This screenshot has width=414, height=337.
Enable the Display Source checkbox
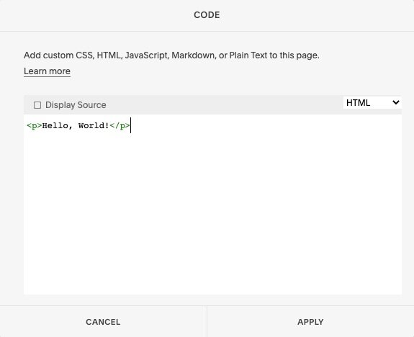point(37,105)
